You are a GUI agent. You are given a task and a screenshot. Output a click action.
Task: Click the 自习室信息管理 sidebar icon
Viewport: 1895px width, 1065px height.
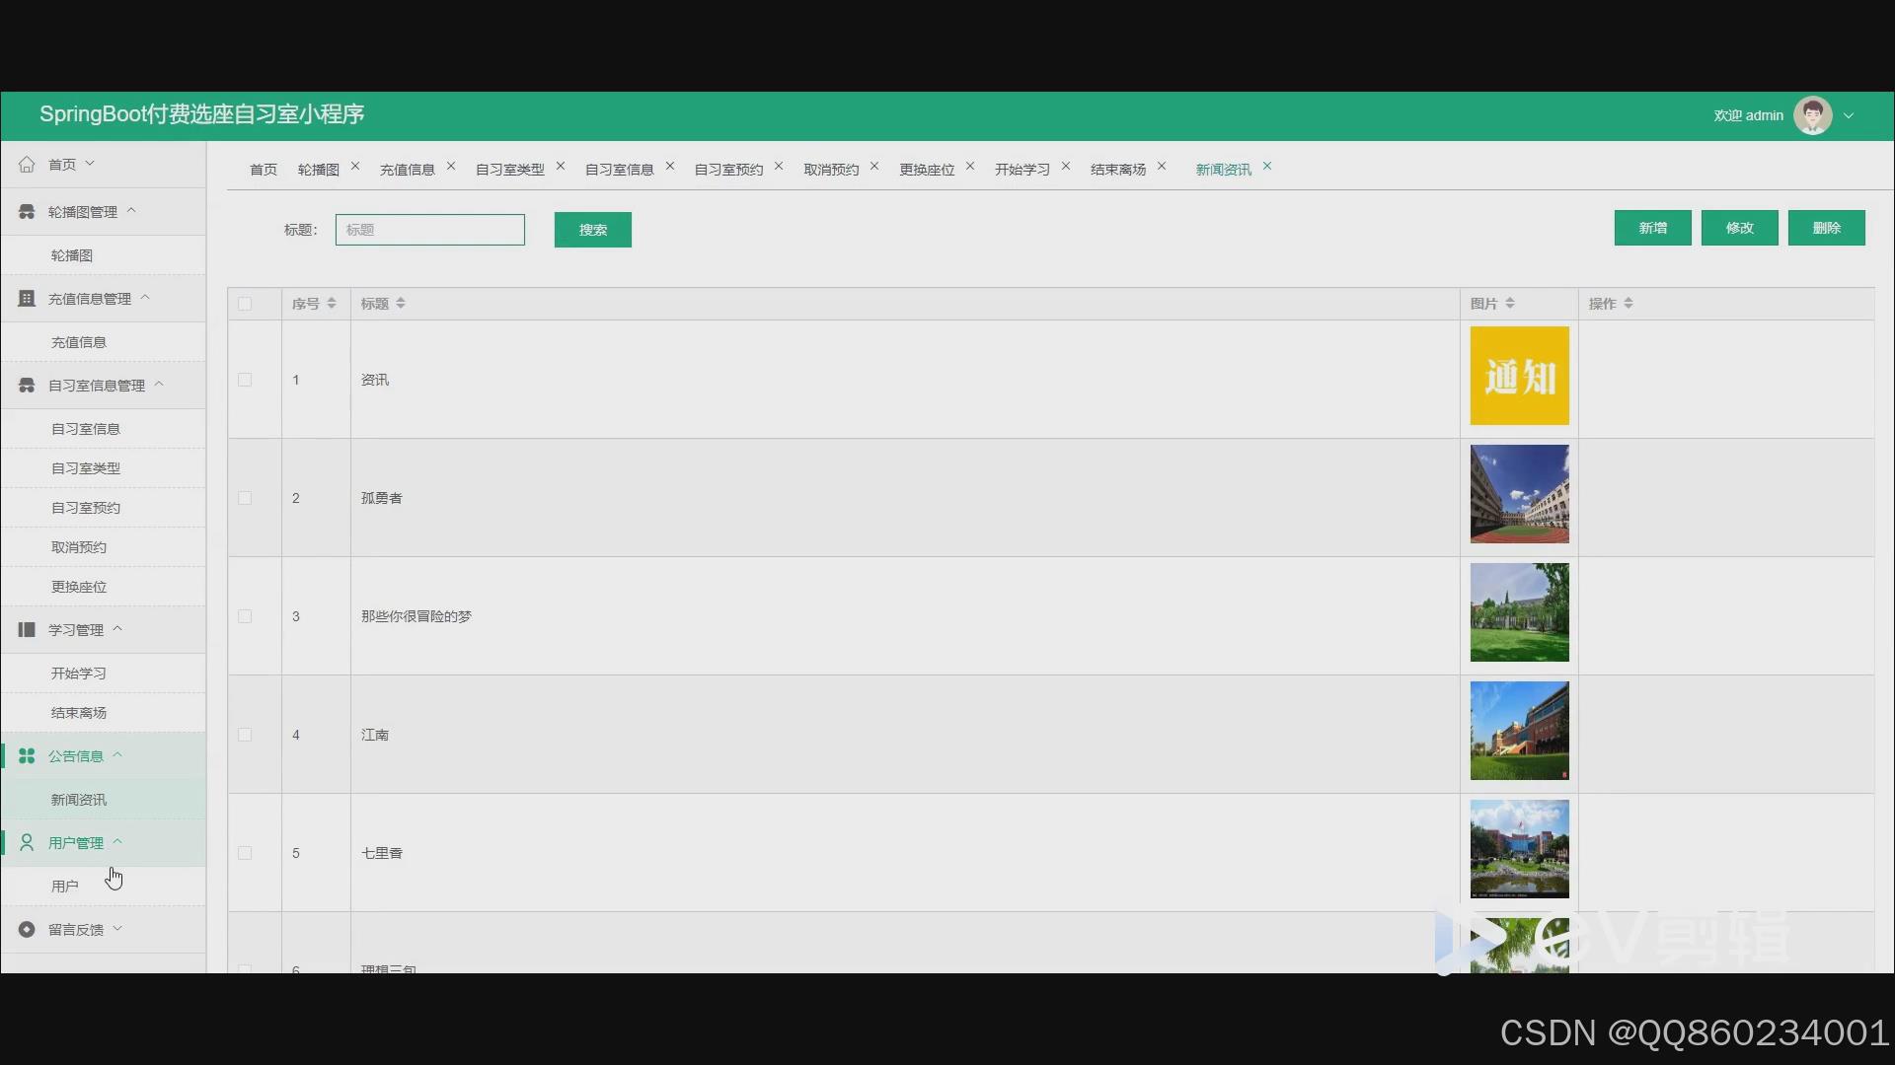pyautogui.click(x=27, y=386)
